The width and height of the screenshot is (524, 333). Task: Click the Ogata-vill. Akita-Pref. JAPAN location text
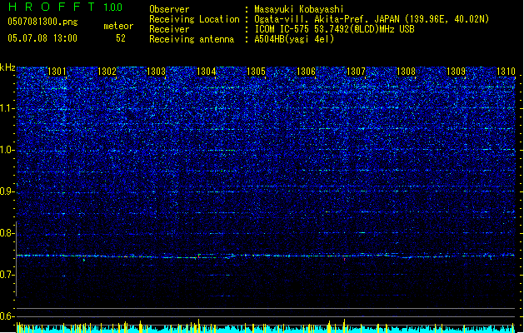click(x=372, y=19)
